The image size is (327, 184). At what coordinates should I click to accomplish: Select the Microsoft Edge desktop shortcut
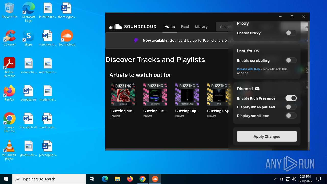point(28,12)
